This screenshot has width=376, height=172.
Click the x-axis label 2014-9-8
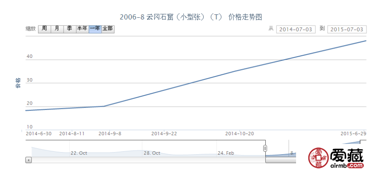tap(110, 134)
